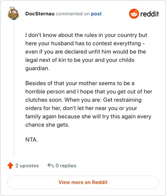The image size is (166, 196).
Task: Click the gray 'commented on' text
Action: click(73, 14)
